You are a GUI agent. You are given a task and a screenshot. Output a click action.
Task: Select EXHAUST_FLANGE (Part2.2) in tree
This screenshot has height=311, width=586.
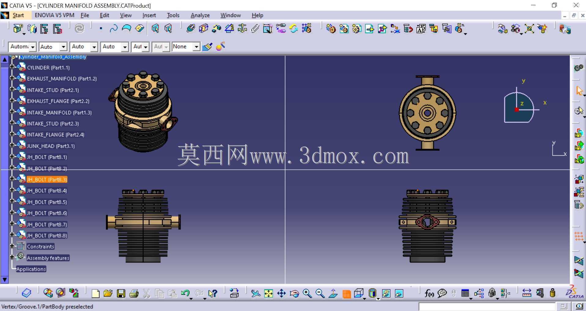pos(58,101)
